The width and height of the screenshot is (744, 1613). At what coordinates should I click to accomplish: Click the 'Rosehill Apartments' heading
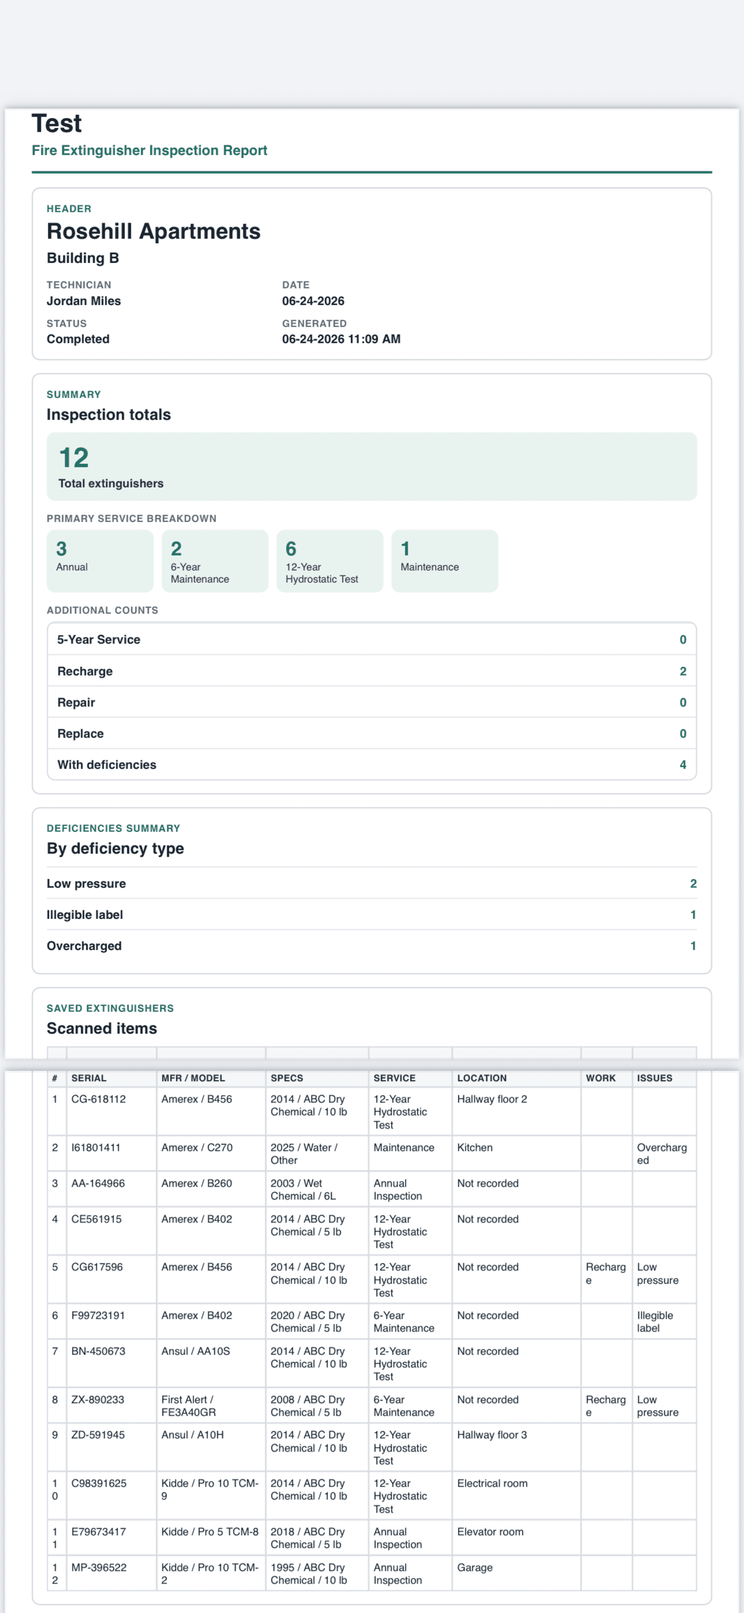153,231
